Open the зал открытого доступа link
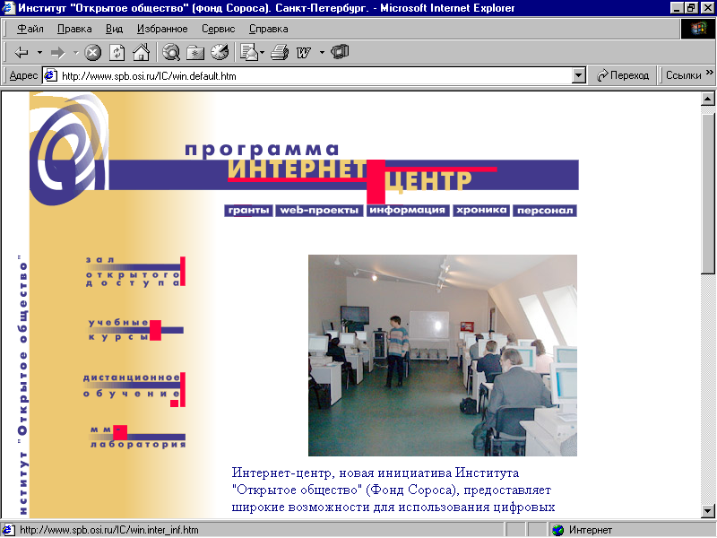This screenshot has width=717, height=538. coord(135,272)
